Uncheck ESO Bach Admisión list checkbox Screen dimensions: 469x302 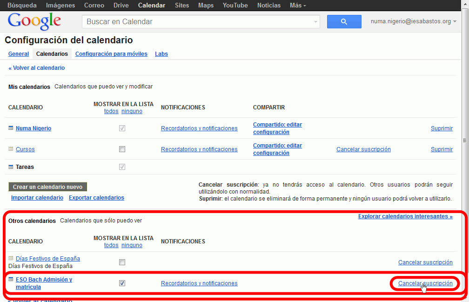122,283
